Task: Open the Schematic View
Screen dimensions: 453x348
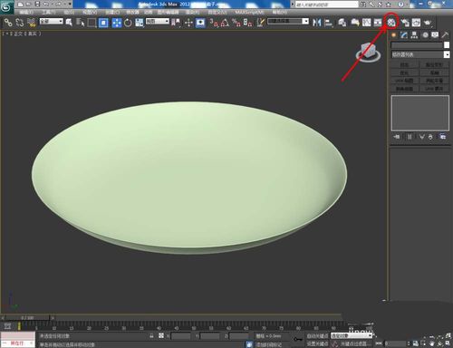Action: [x=378, y=23]
